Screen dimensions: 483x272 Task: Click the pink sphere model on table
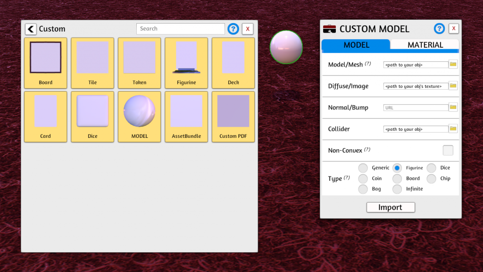[286, 47]
